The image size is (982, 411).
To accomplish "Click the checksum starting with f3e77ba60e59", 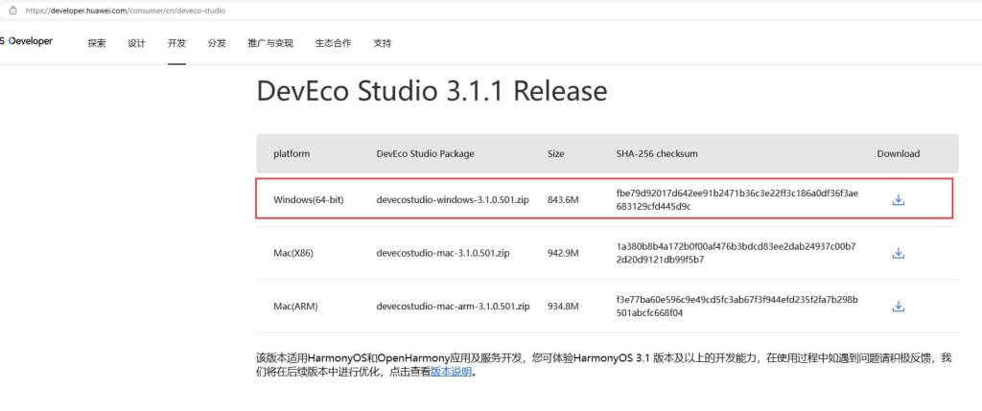I will (737, 306).
